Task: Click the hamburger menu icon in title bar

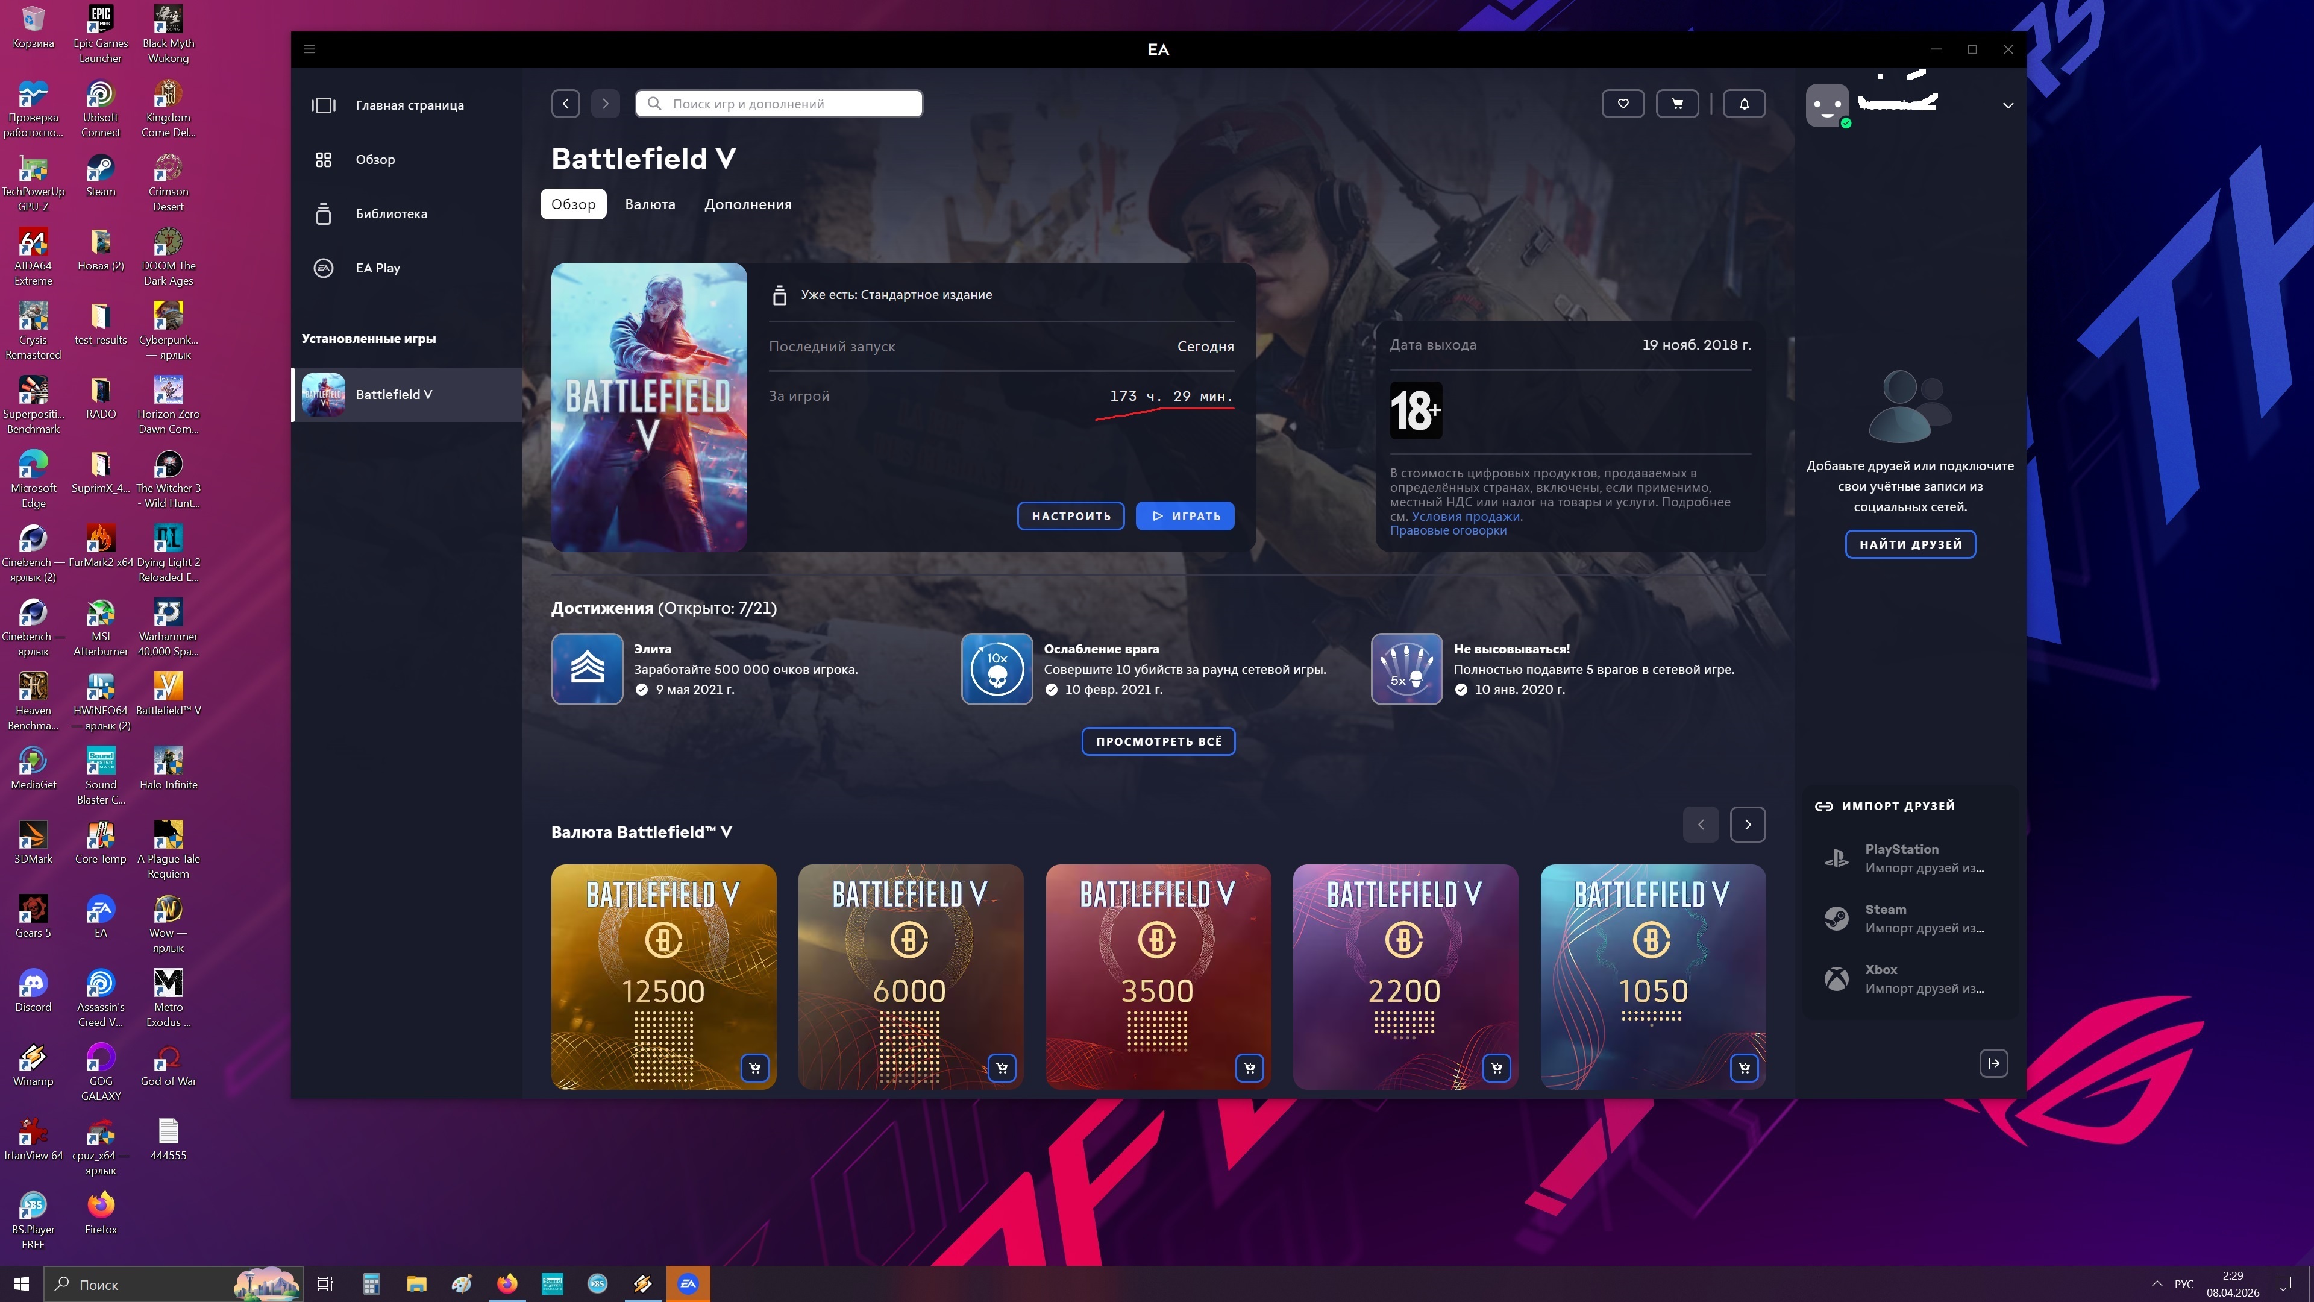Action: (309, 49)
